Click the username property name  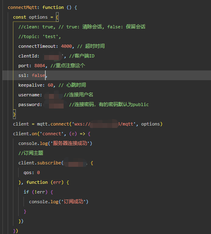pos(29,95)
